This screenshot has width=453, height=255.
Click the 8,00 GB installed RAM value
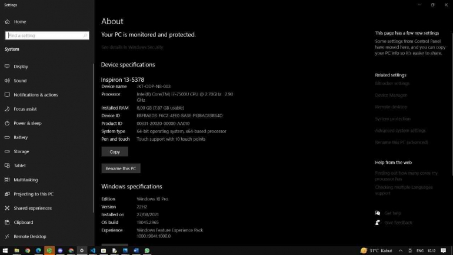coord(161,108)
